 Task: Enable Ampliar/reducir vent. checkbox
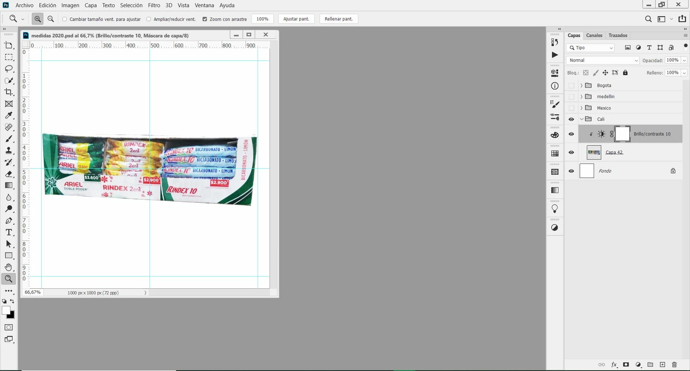149,19
